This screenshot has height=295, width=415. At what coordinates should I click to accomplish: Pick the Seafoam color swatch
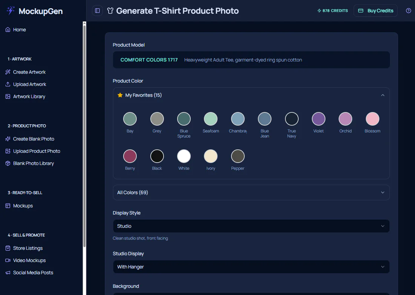211,119
